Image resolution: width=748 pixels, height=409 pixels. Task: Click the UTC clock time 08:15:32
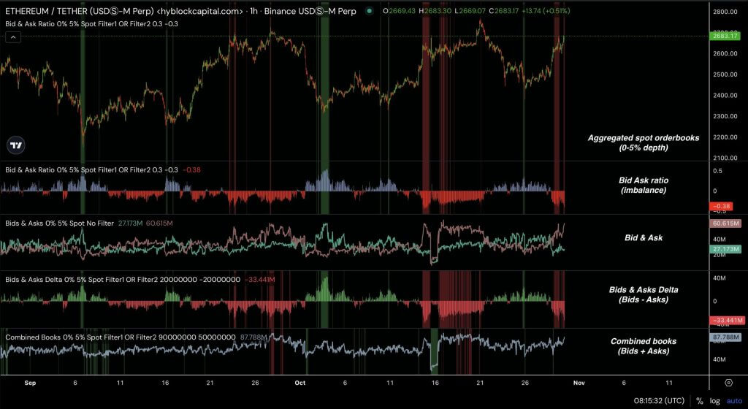pos(659,401)
